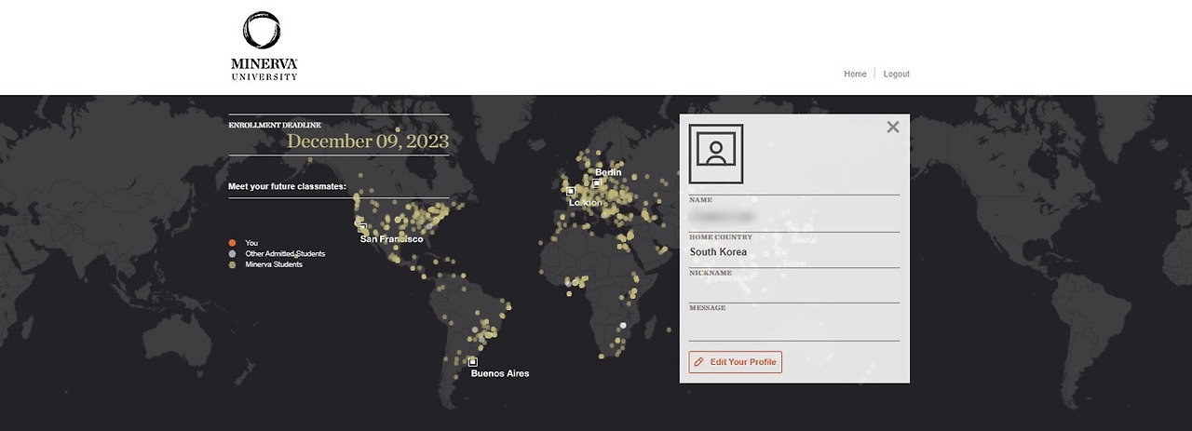
Task: Click the Minerva Students legend text
Action: pyautogui.click(x=274, y=264)
